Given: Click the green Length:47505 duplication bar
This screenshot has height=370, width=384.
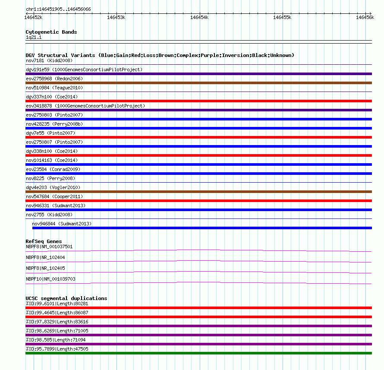Looking at the screenshot, I should [x=198, y=353].
